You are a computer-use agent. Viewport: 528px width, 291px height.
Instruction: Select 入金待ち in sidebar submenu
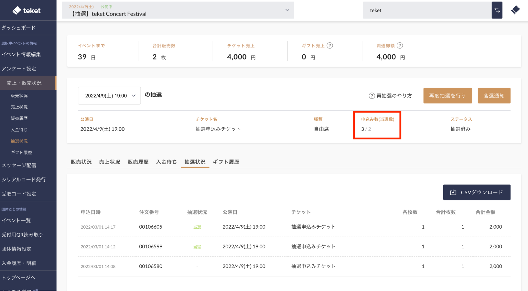pos(19,130)
